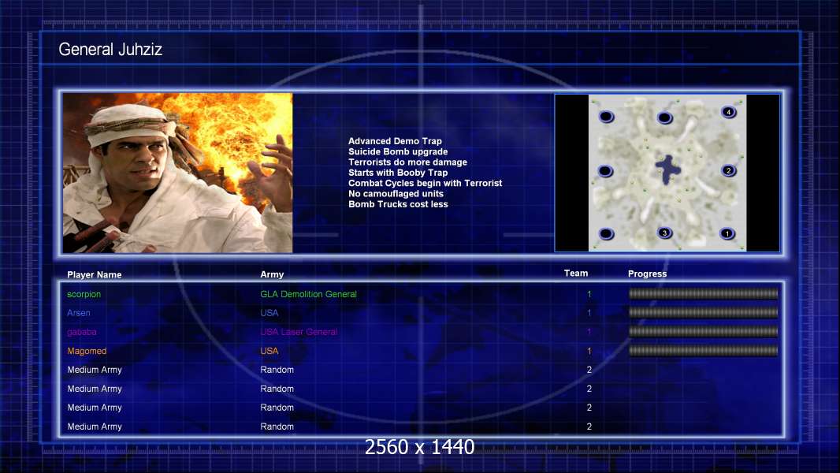Click scorpion's loading progress bar
The width and height of the screenshot is (840, 473).
point(703,294)
